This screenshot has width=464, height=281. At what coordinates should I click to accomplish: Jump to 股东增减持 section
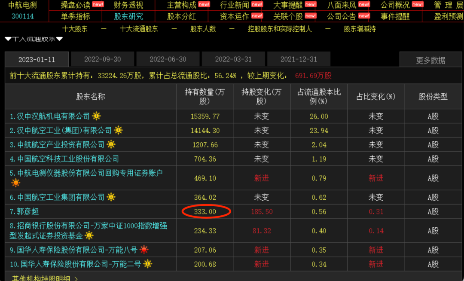360,29
